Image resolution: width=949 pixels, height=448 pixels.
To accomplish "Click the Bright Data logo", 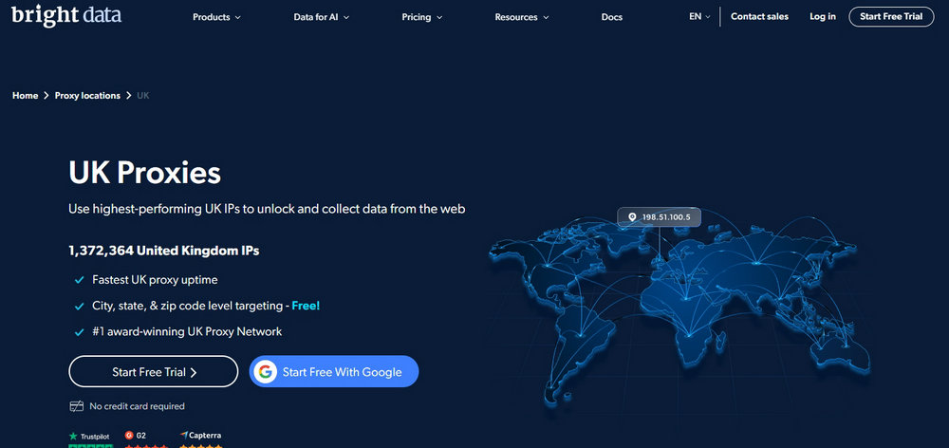I will [66, 16].
